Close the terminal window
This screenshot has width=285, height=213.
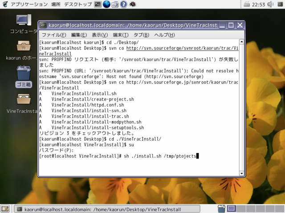[x=240, y=25]
